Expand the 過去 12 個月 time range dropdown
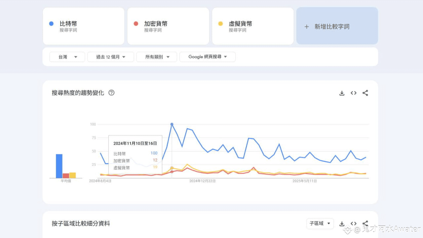The width and height of the screenshot is (423, 238). pos(111,57)
